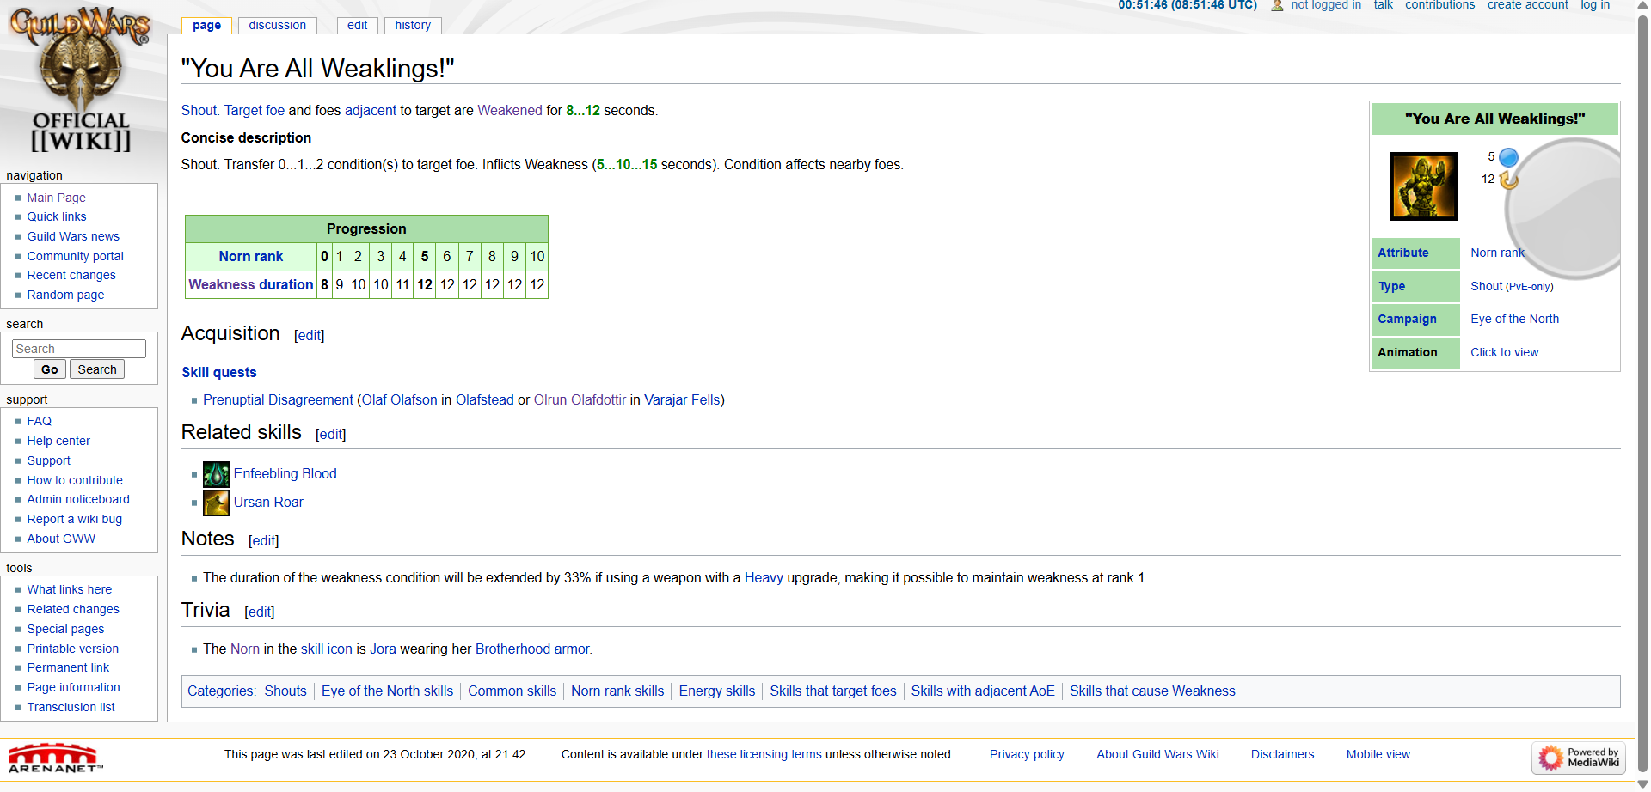Open a Random page
The image size is (1651, 792).
65,295
